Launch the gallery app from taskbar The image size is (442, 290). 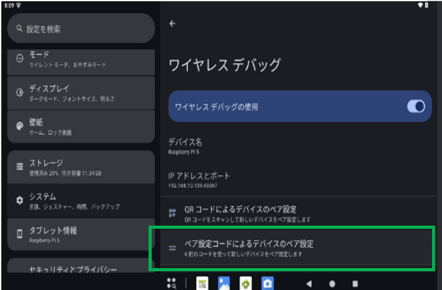click(x=223, y=283)
